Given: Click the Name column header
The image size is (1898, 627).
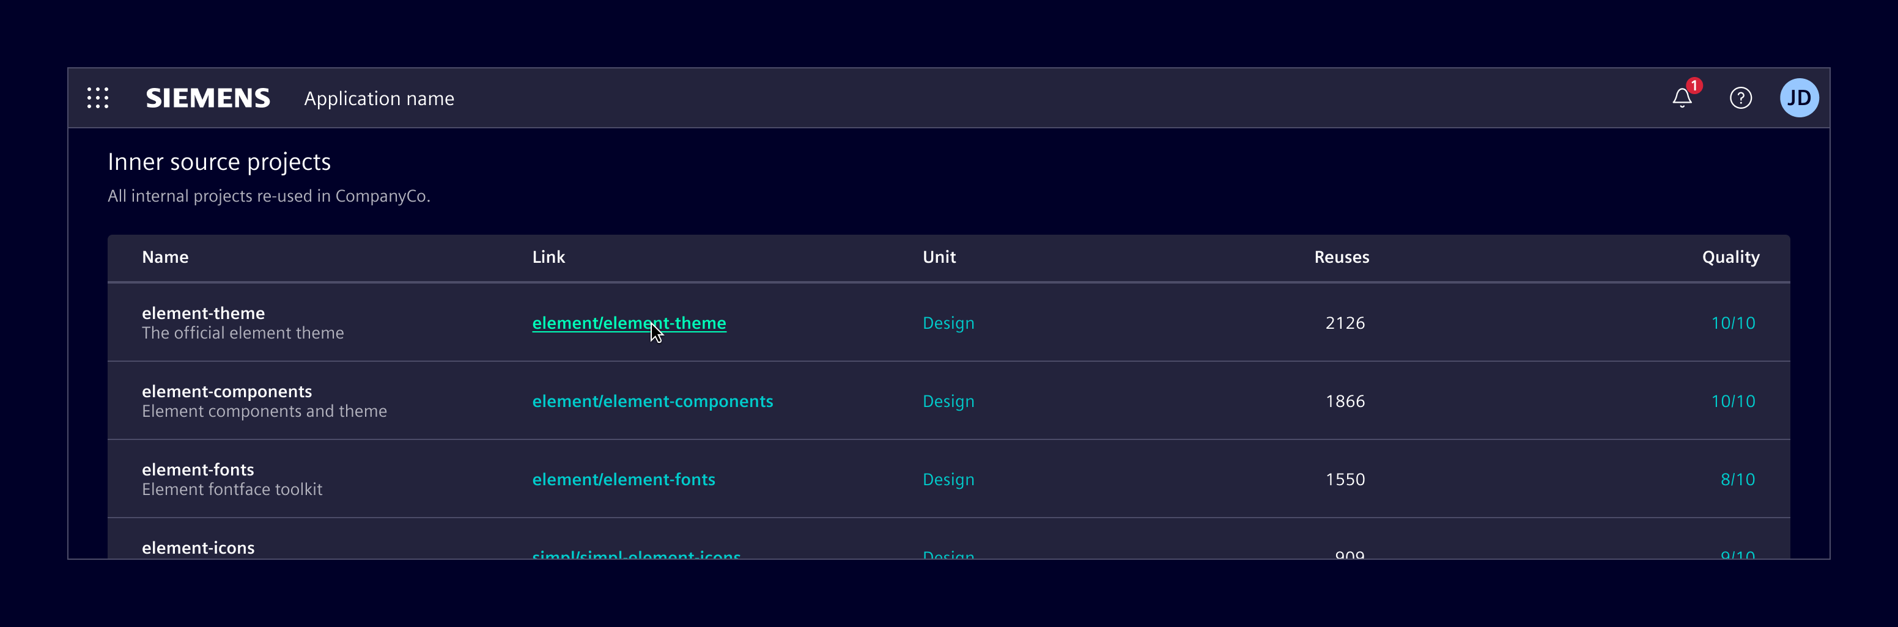Looking at the screenshot, I should coord(165,257).
